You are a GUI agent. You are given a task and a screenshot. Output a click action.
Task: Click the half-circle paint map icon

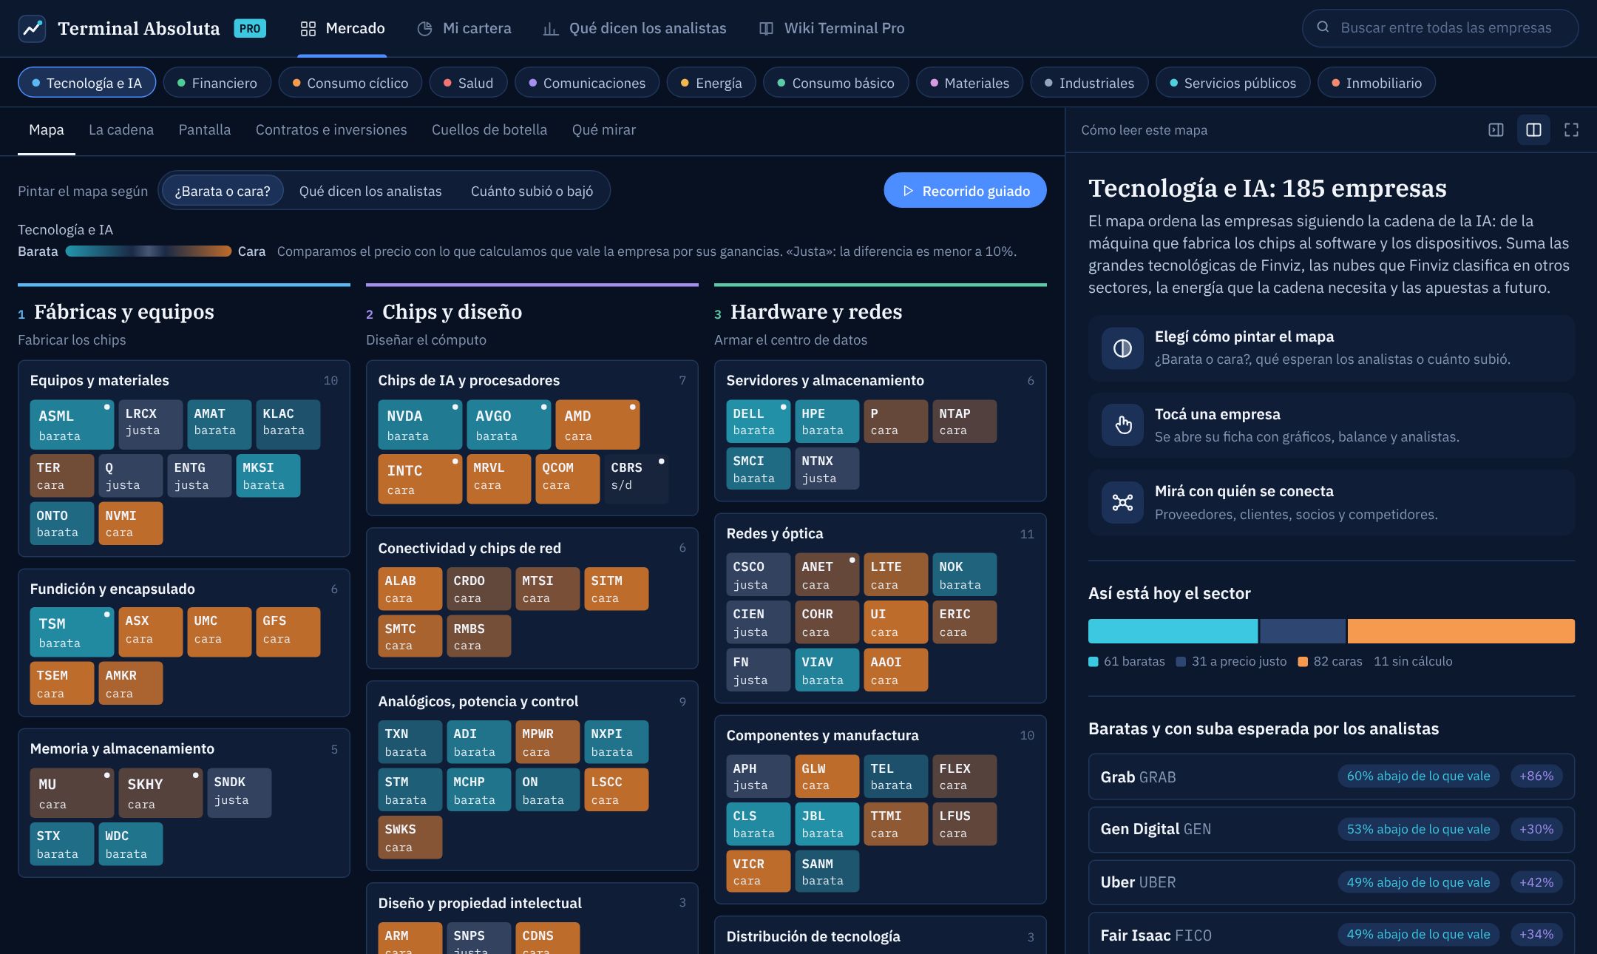pyautogui.click(x=1122, y=348)
